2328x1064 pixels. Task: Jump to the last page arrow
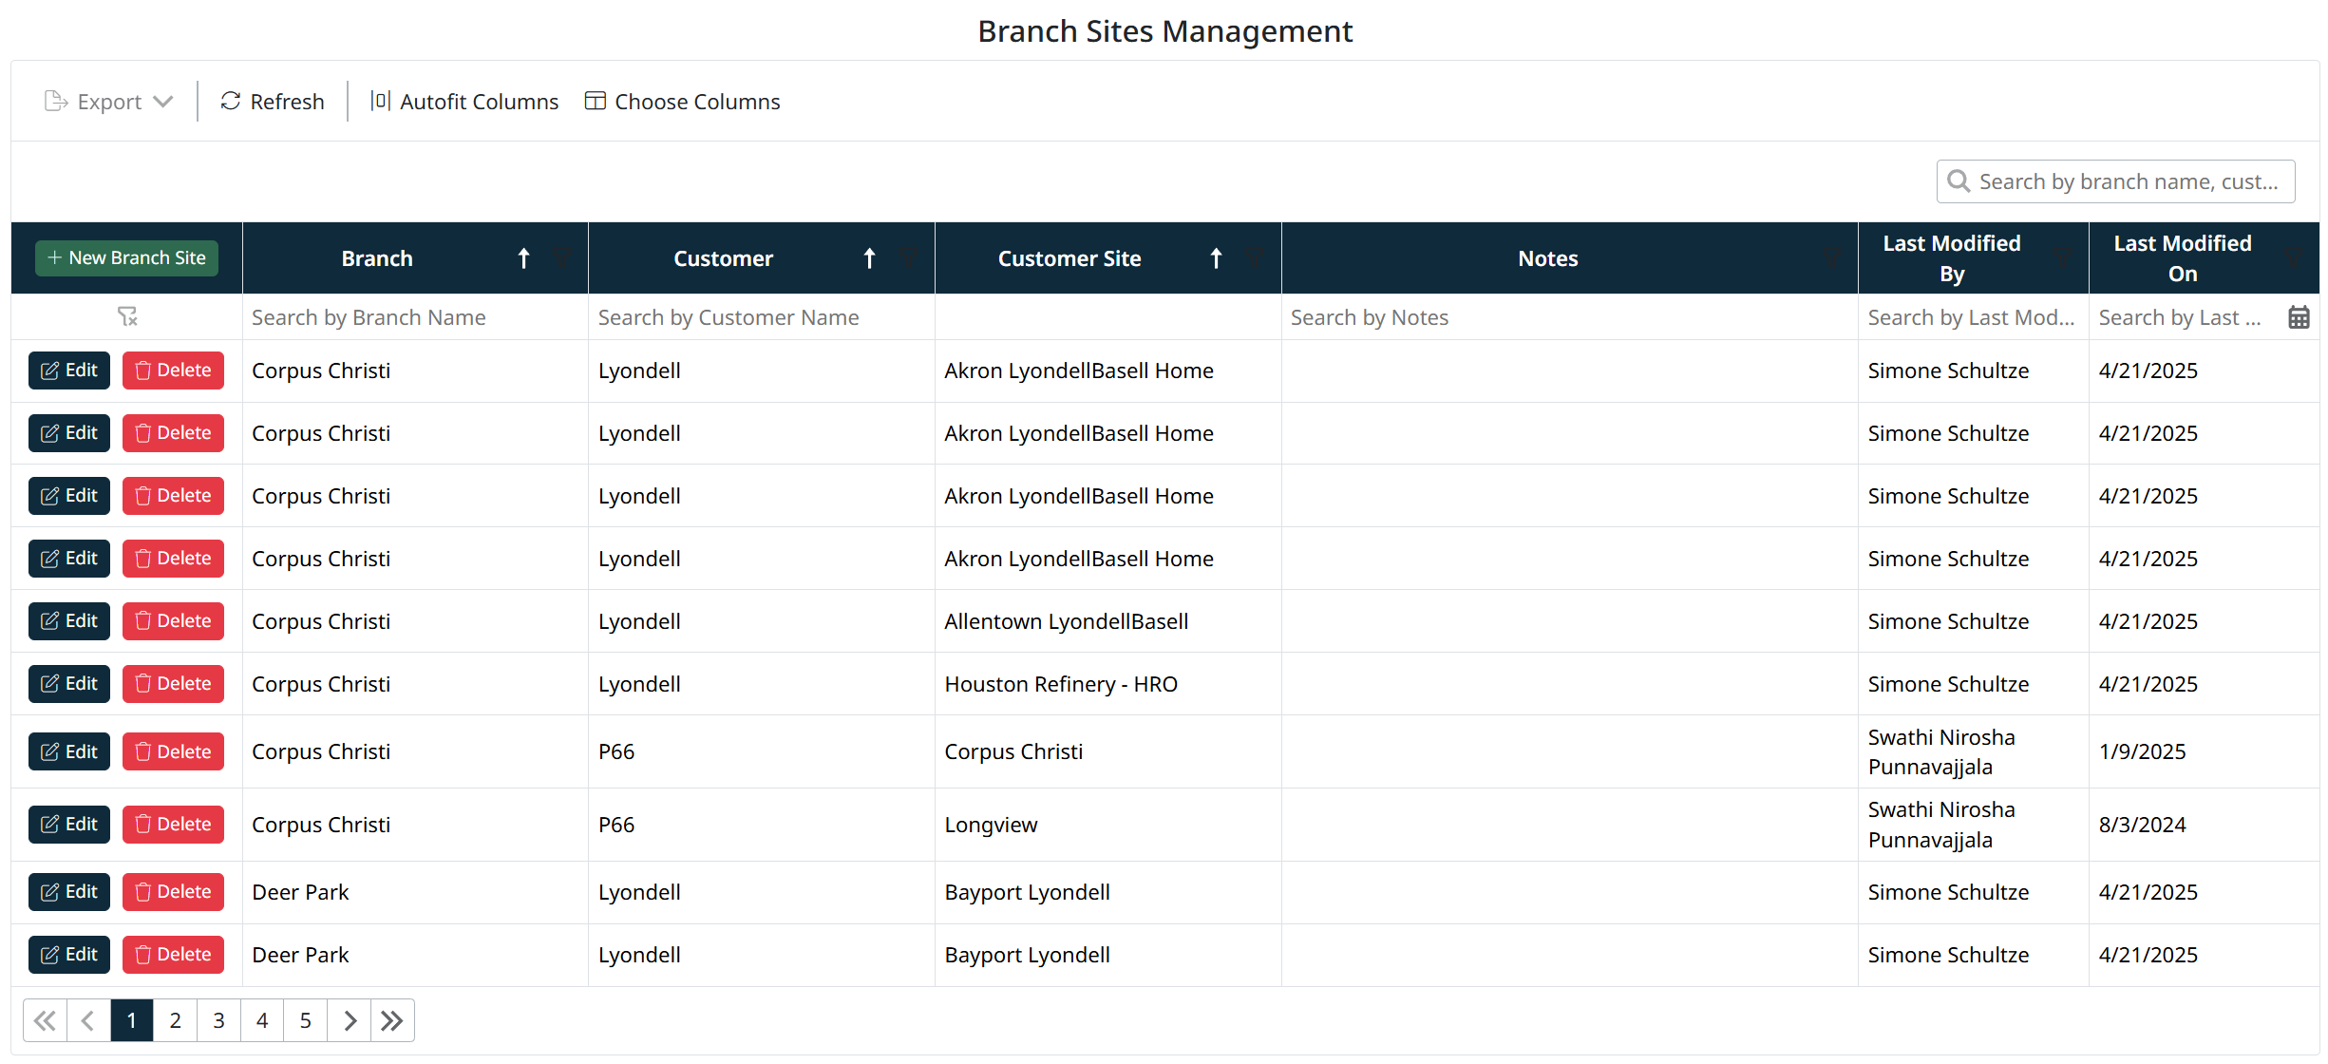click(392, 1020)
